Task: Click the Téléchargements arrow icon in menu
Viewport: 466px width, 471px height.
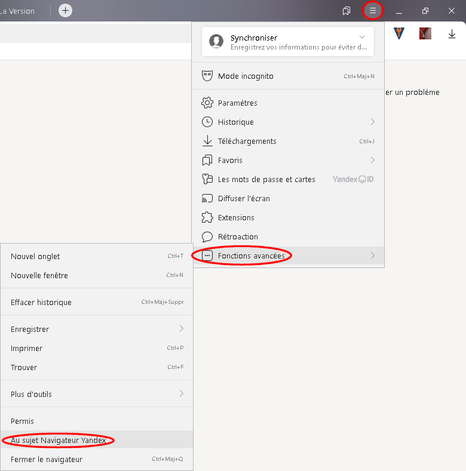Action: 207,141
